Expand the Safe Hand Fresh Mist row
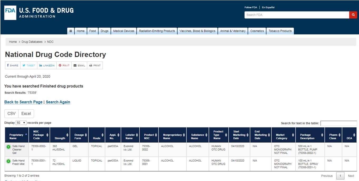 coord(8,161)
